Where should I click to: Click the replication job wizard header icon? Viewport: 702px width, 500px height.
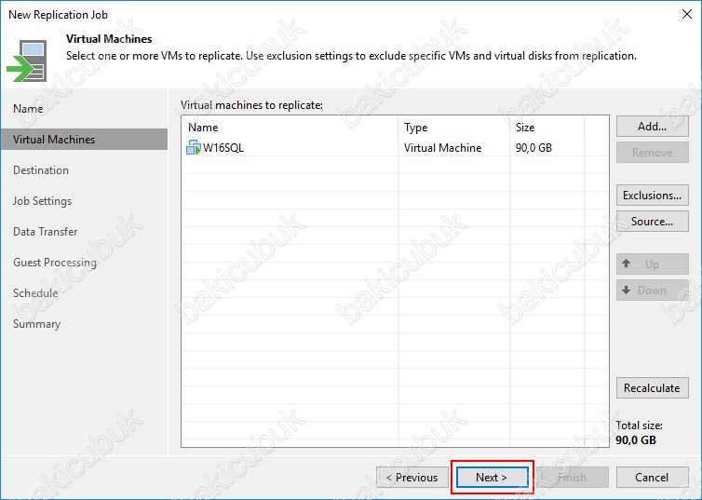point(27,61)
